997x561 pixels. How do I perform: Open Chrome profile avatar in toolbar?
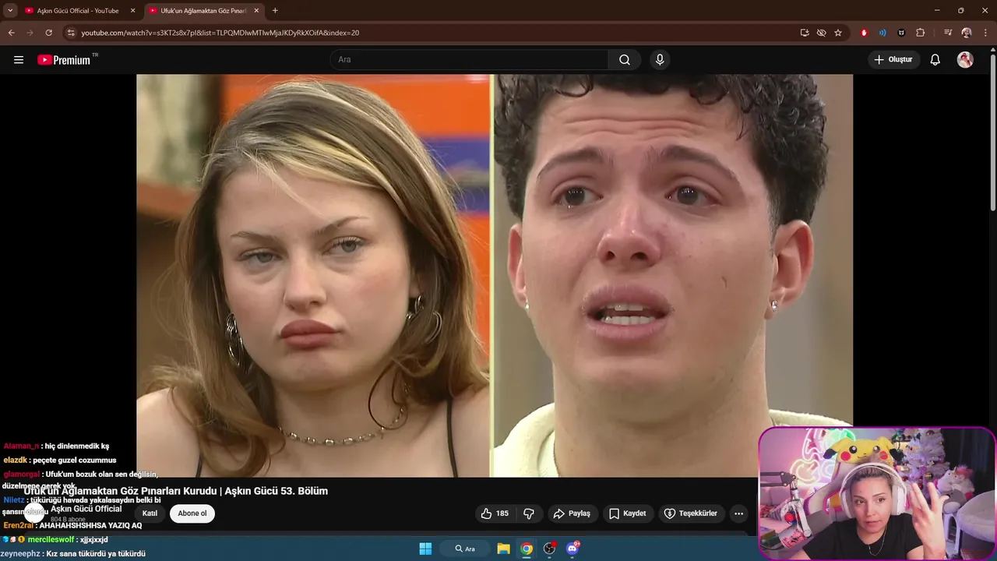click(x=967, y=33)
